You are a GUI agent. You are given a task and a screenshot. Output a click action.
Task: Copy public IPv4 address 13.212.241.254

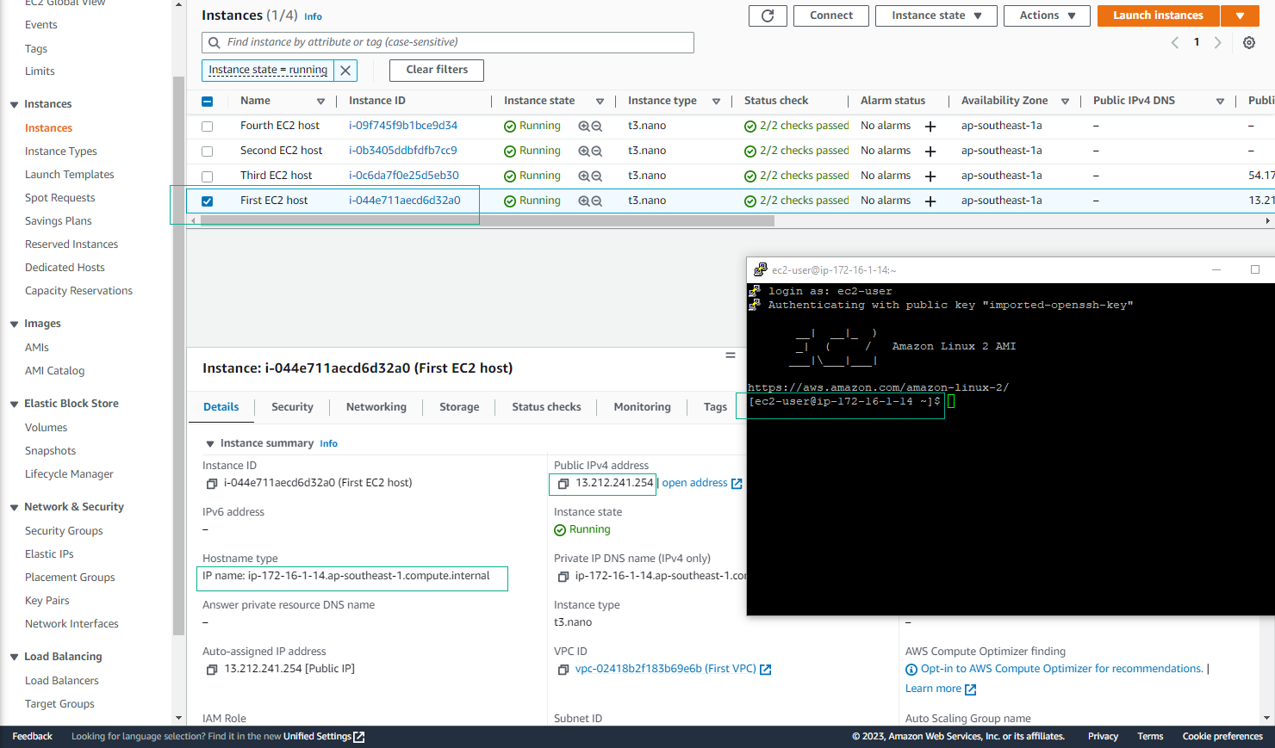click(563, 484)
